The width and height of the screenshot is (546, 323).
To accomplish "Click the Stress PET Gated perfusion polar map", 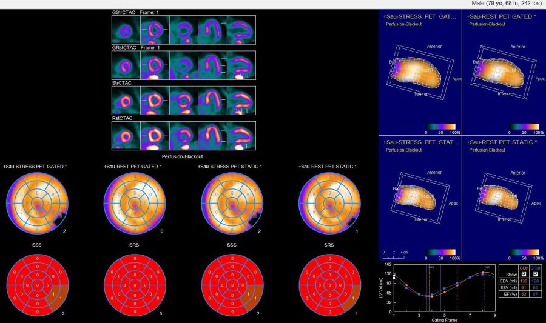I will 38,201.
